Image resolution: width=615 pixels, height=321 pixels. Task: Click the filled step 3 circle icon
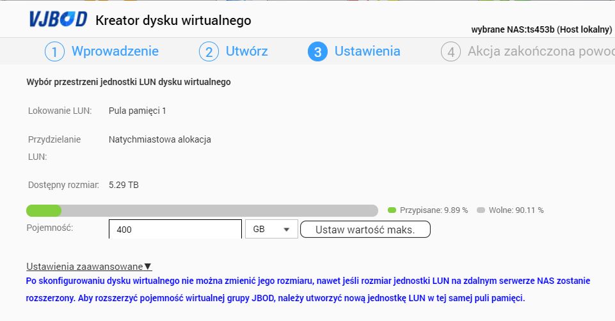[317, 52]
